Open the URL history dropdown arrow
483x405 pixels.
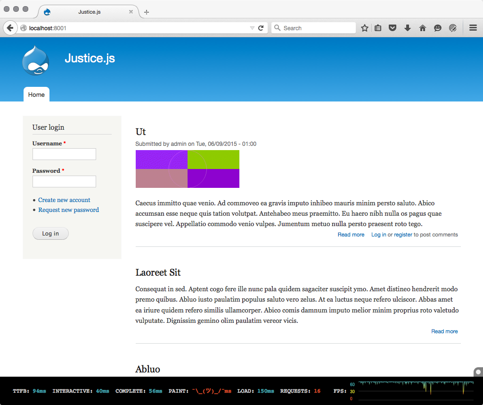click(x=252, y=28)
